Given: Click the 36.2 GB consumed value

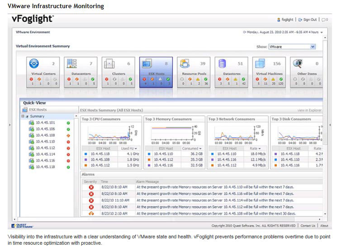Looking at the screenshot, I should pos(197,154).
